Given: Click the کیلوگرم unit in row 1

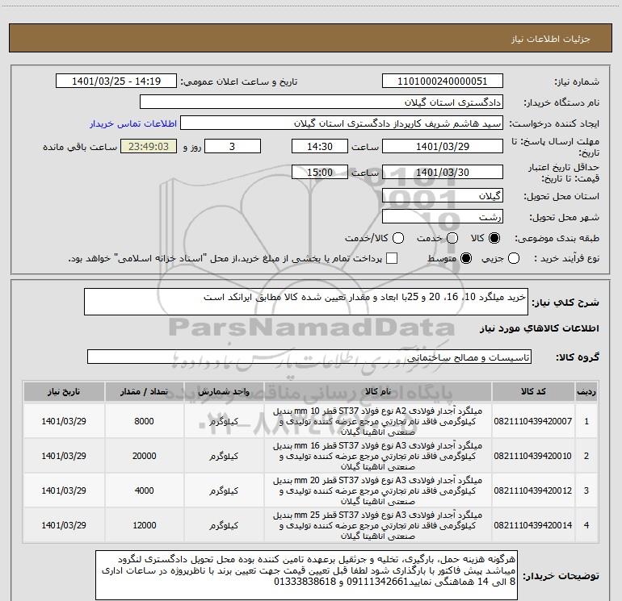Looking at the screenshot, I should [x=224, y=421].
